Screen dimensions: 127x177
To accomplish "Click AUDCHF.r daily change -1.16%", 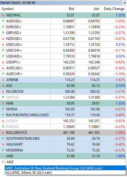I will 120,74.
